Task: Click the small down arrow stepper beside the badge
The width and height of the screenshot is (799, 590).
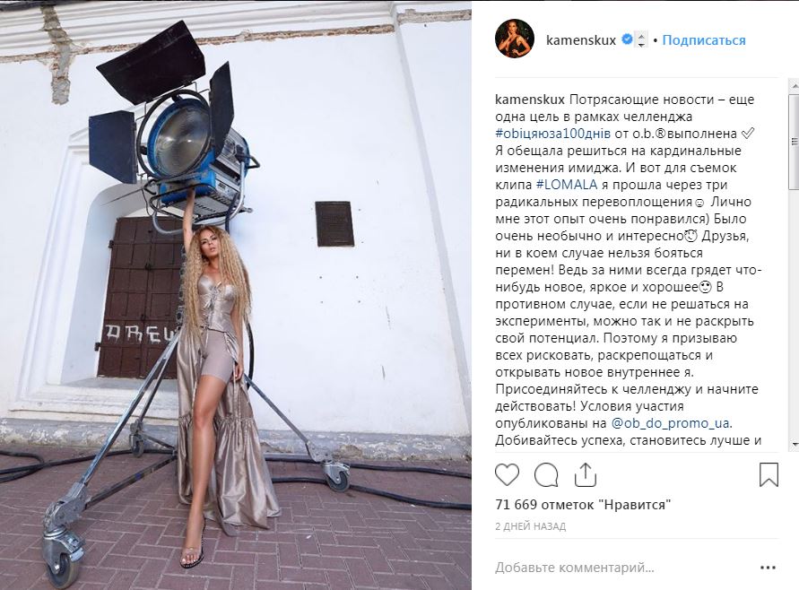Action: pos(641,44)
